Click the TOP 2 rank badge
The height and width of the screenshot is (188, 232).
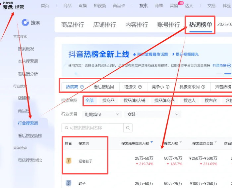pyautogui.click(x=69, y=183)
